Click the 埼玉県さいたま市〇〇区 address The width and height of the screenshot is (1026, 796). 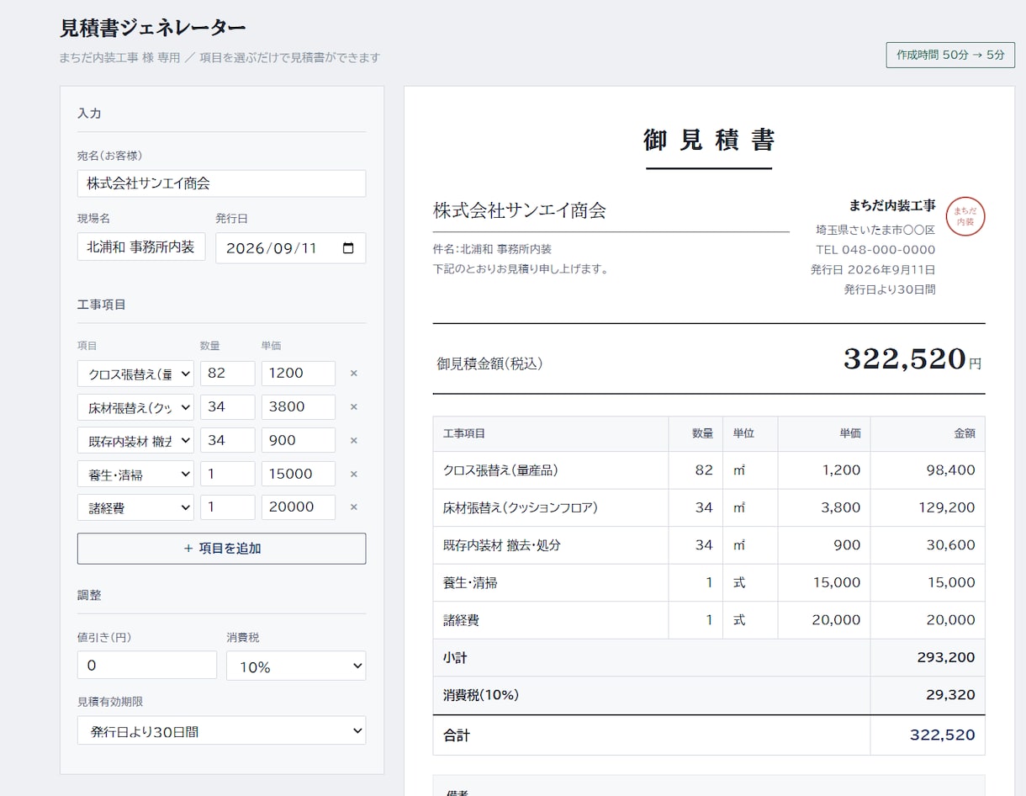tap(875, 230)
